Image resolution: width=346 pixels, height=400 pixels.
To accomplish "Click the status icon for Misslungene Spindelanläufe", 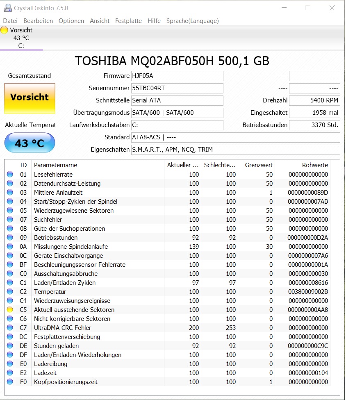I will (x=10, y=246).
